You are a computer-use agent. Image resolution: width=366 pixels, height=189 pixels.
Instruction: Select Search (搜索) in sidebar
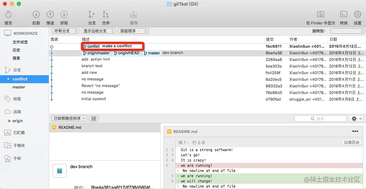(16, 58)
